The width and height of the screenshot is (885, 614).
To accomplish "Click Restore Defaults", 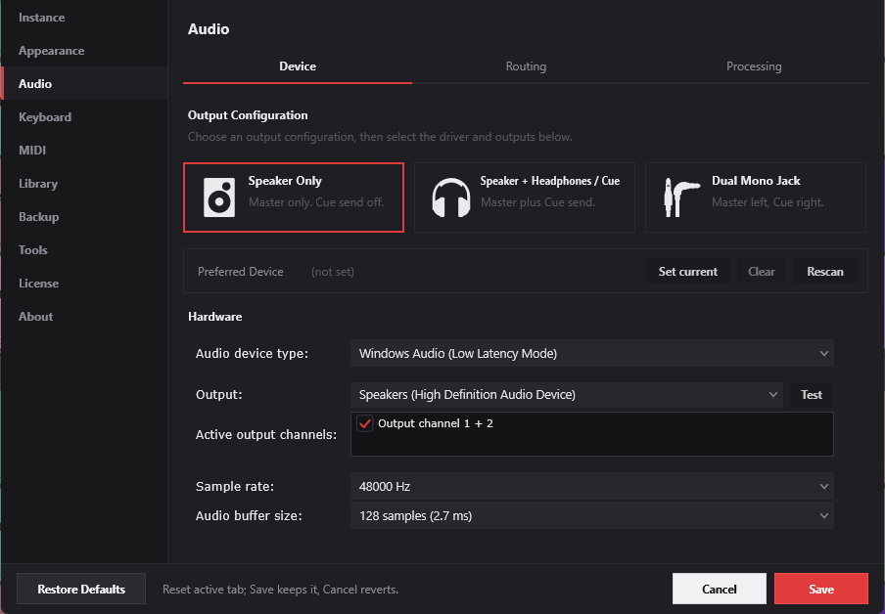I will click(x=81, y=590).
